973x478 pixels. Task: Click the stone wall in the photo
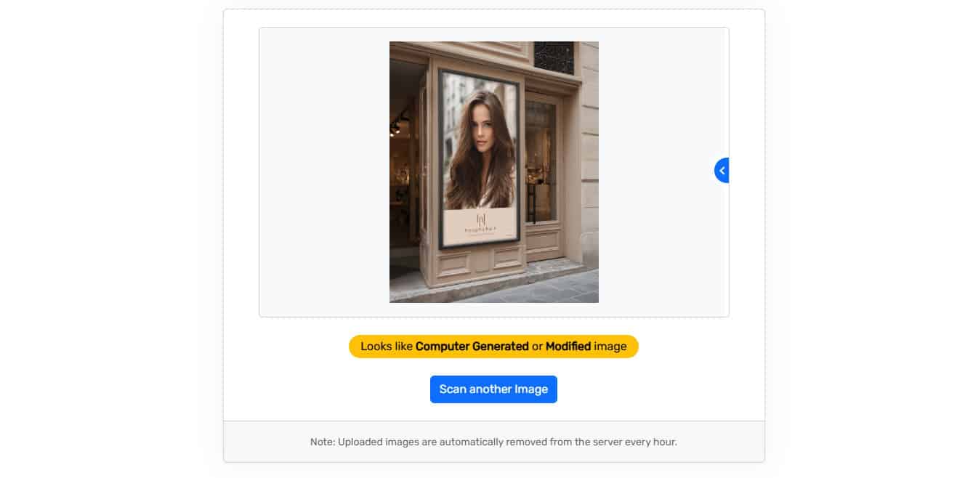click(x=589, y=160)
